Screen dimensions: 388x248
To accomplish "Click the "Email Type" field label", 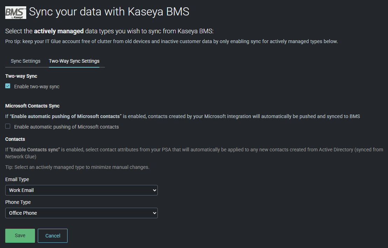I will (x=17, y=179).
